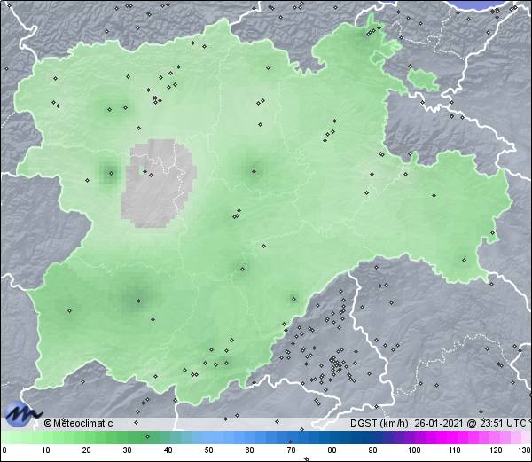Screen dimensions: 532x462
Task: Click the 100 value on the scale
Action: [x=414, y=450]
